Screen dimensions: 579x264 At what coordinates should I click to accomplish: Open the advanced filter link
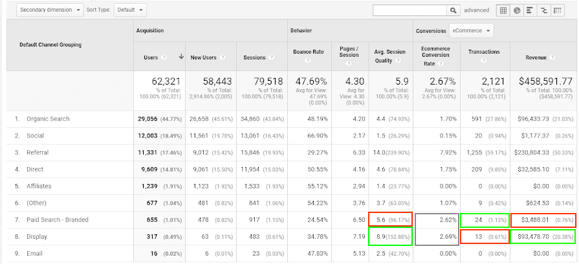click(x=476, y=10)
